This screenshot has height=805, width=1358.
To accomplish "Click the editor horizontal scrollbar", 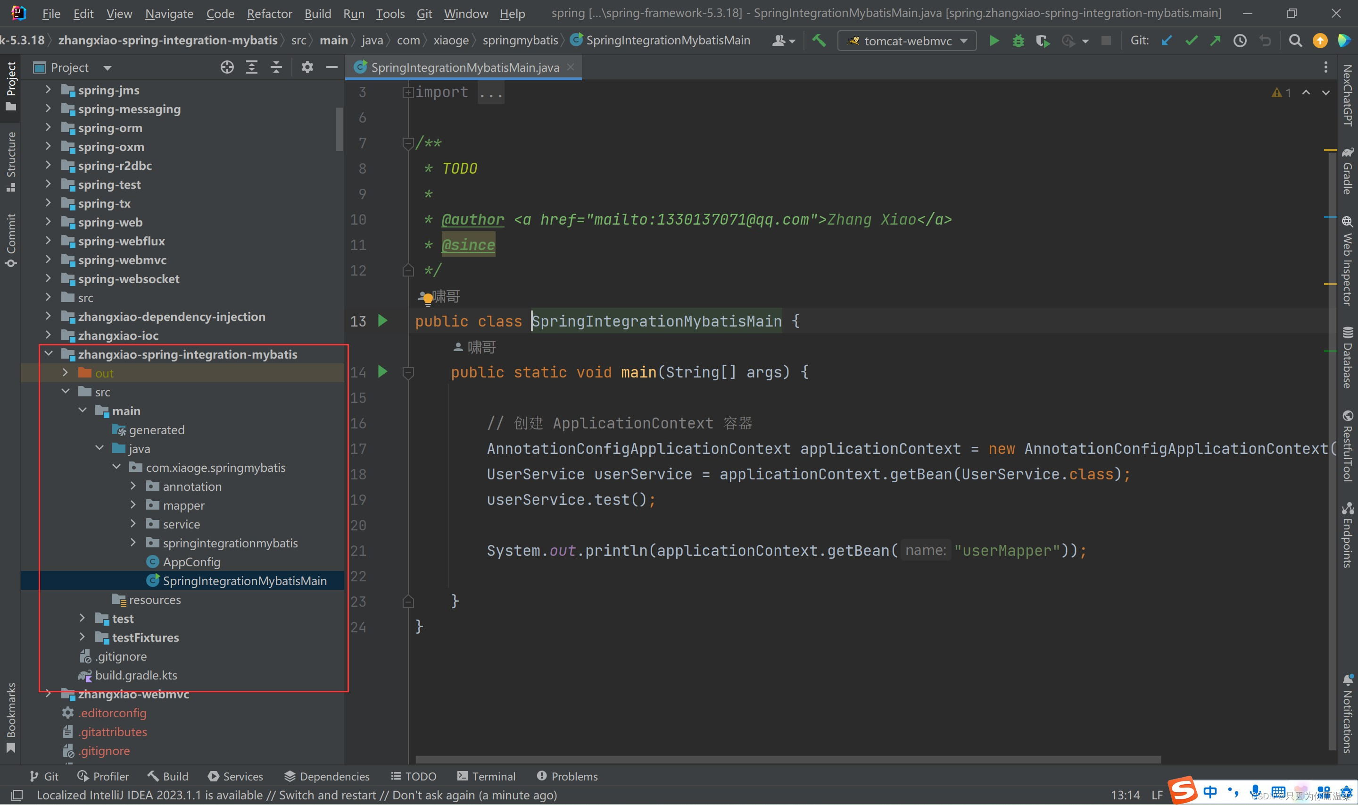I will click(x=787, y=759).
